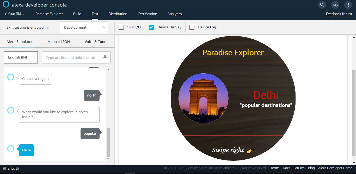Open the Terms footer link

click(x=275, y=168)
